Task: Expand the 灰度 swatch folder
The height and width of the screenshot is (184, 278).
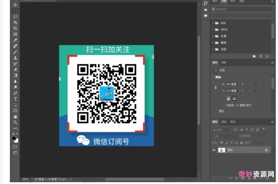Action: pyautogui.click(x=213, y=36)
